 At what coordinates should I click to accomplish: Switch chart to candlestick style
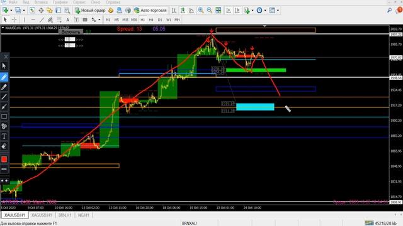click(183, 10)
